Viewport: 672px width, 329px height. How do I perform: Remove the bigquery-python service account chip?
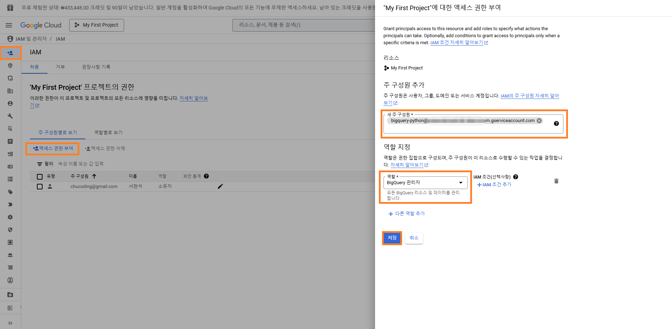[x=539, y=121]
